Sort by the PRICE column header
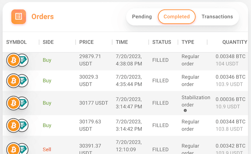Screen dimensions: 251x154 [x=87, y=42]
